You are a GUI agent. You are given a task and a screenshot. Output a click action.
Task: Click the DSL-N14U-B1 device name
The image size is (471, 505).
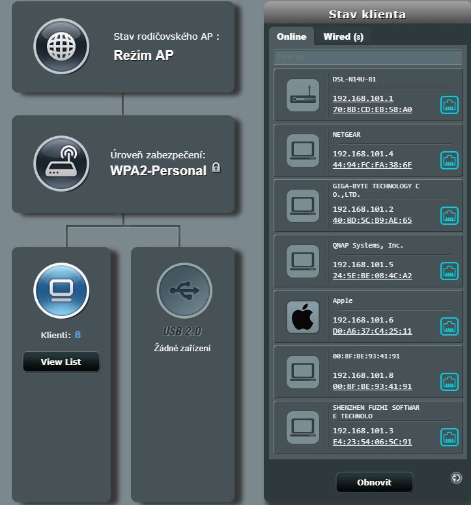(354, 79)
